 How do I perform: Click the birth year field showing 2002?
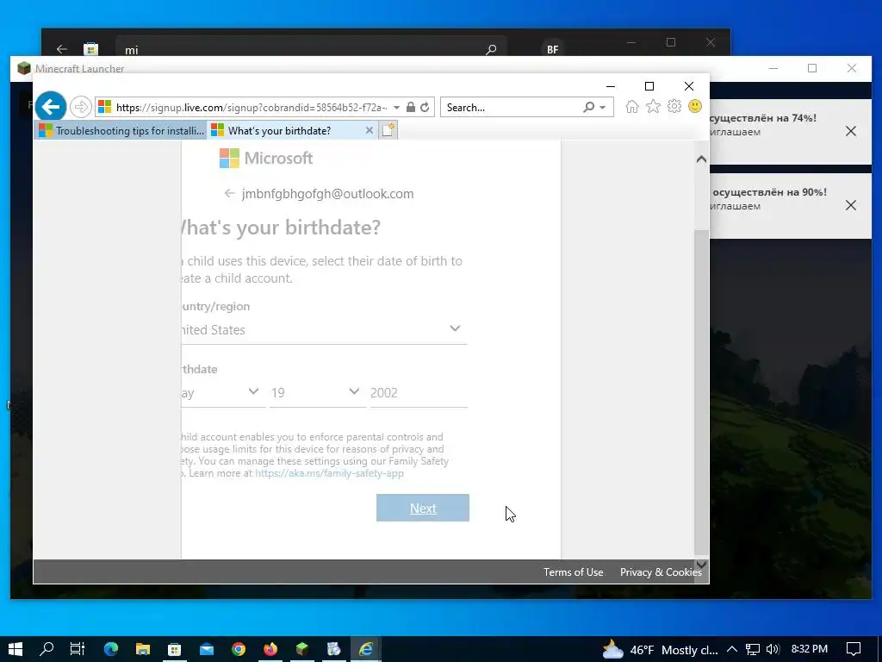419,392
